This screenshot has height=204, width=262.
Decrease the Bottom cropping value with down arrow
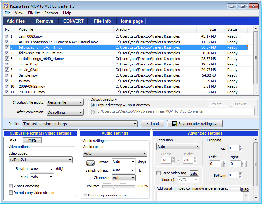[241, 177]
